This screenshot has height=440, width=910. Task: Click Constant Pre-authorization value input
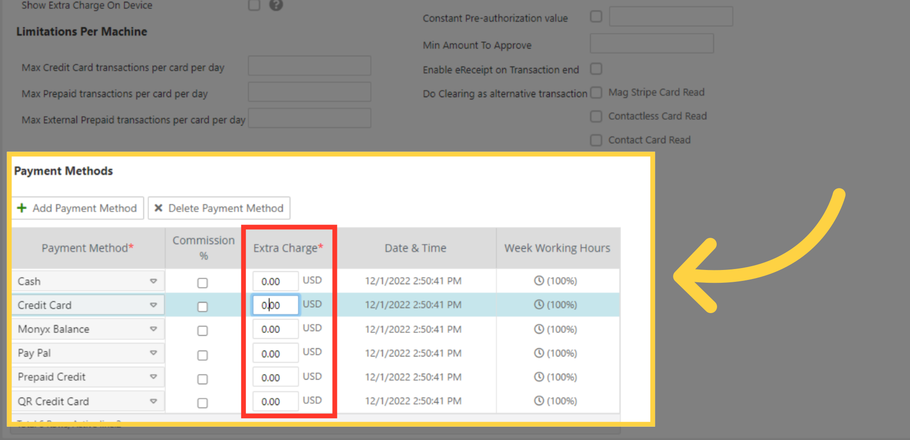[671, 17]
